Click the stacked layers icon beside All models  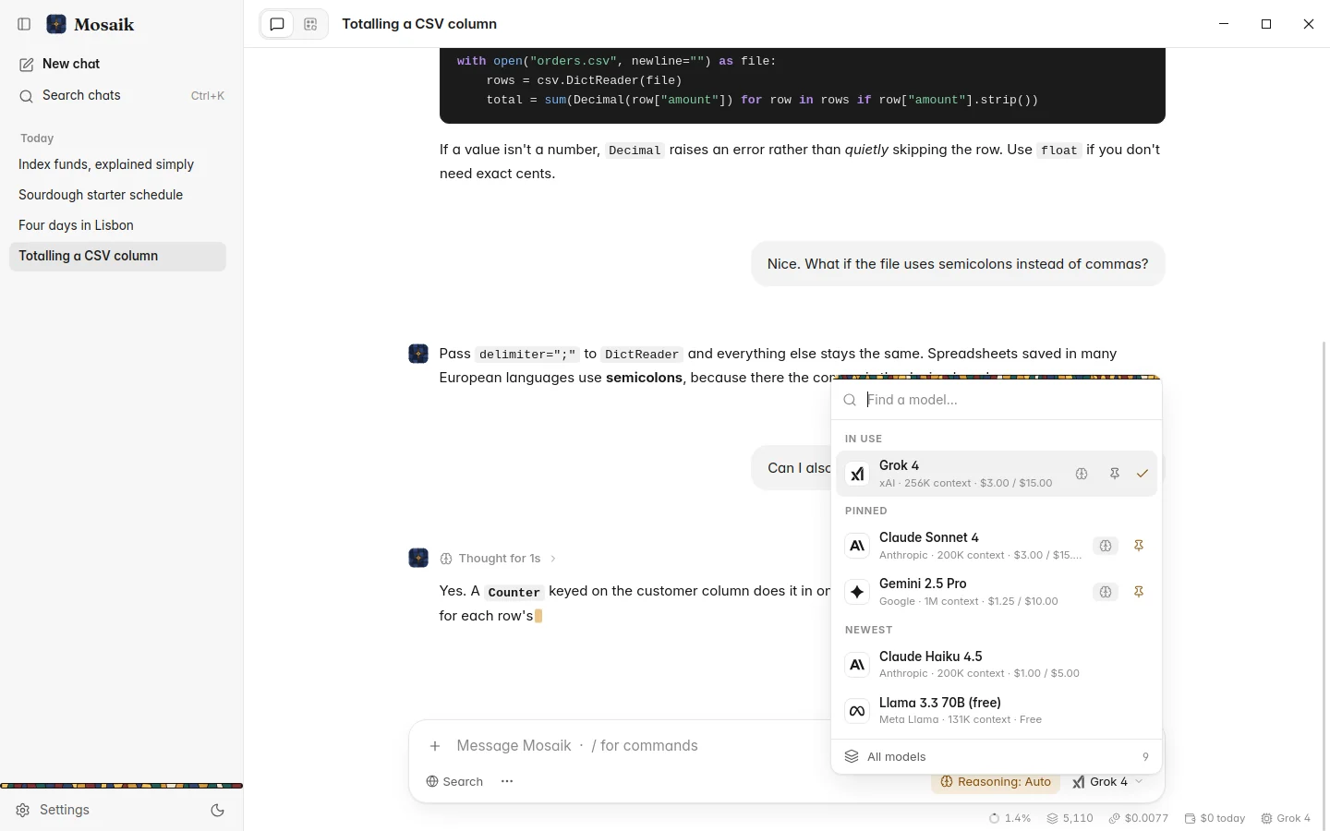(x=852, y=756)
